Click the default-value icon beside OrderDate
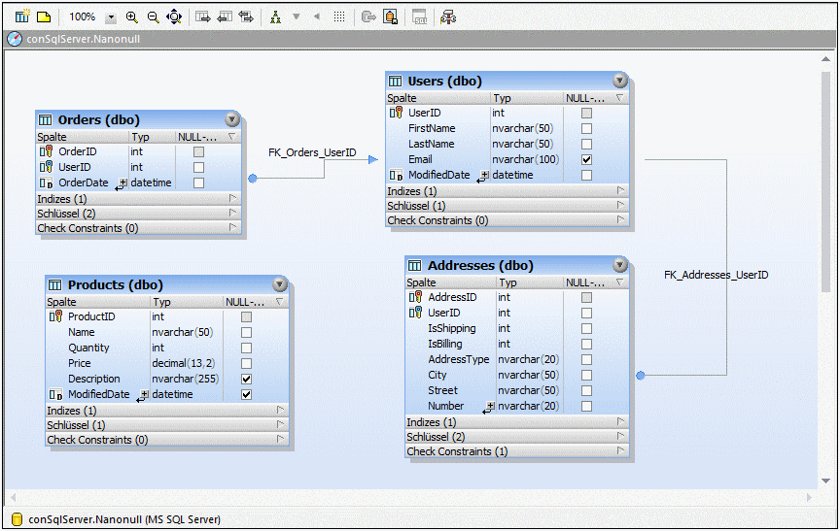Viewport: 840px width, 531px height. 46,183
